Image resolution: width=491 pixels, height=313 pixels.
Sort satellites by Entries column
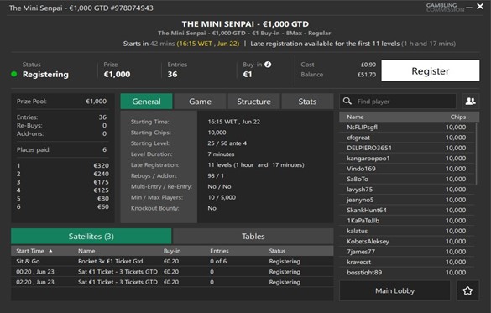point(219,251)
